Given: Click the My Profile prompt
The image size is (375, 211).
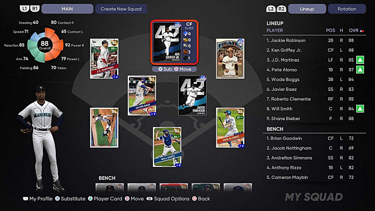Looking at the screenshot, I should coord(37,199).
